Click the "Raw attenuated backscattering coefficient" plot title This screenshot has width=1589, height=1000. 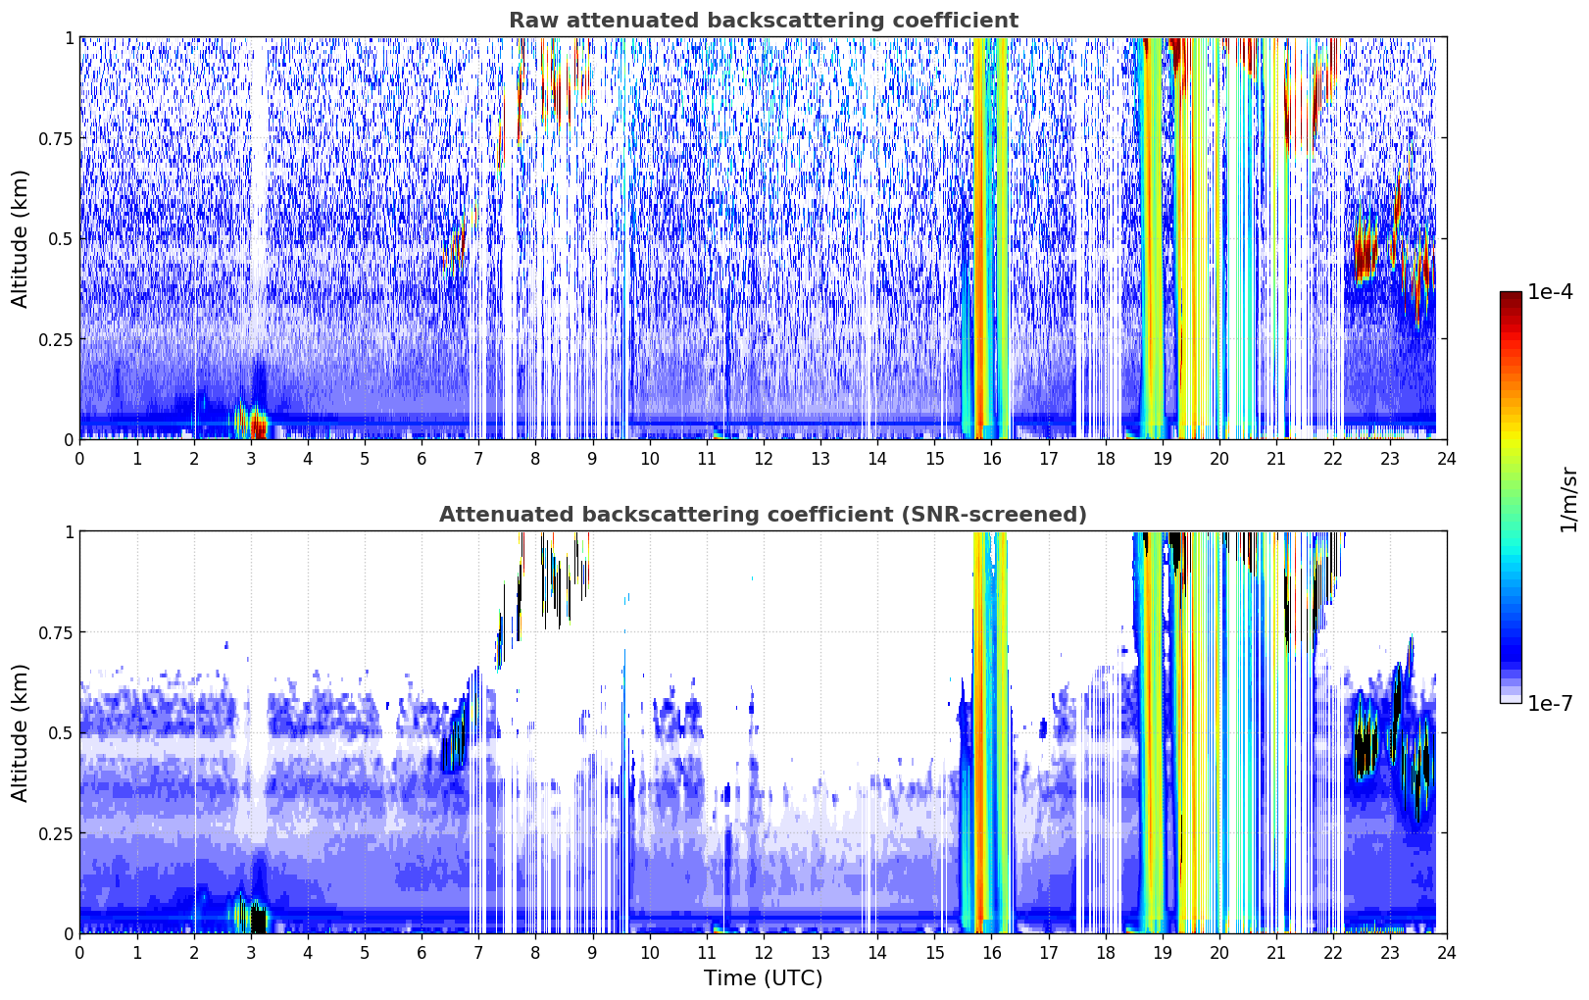(x=763, y=21)
